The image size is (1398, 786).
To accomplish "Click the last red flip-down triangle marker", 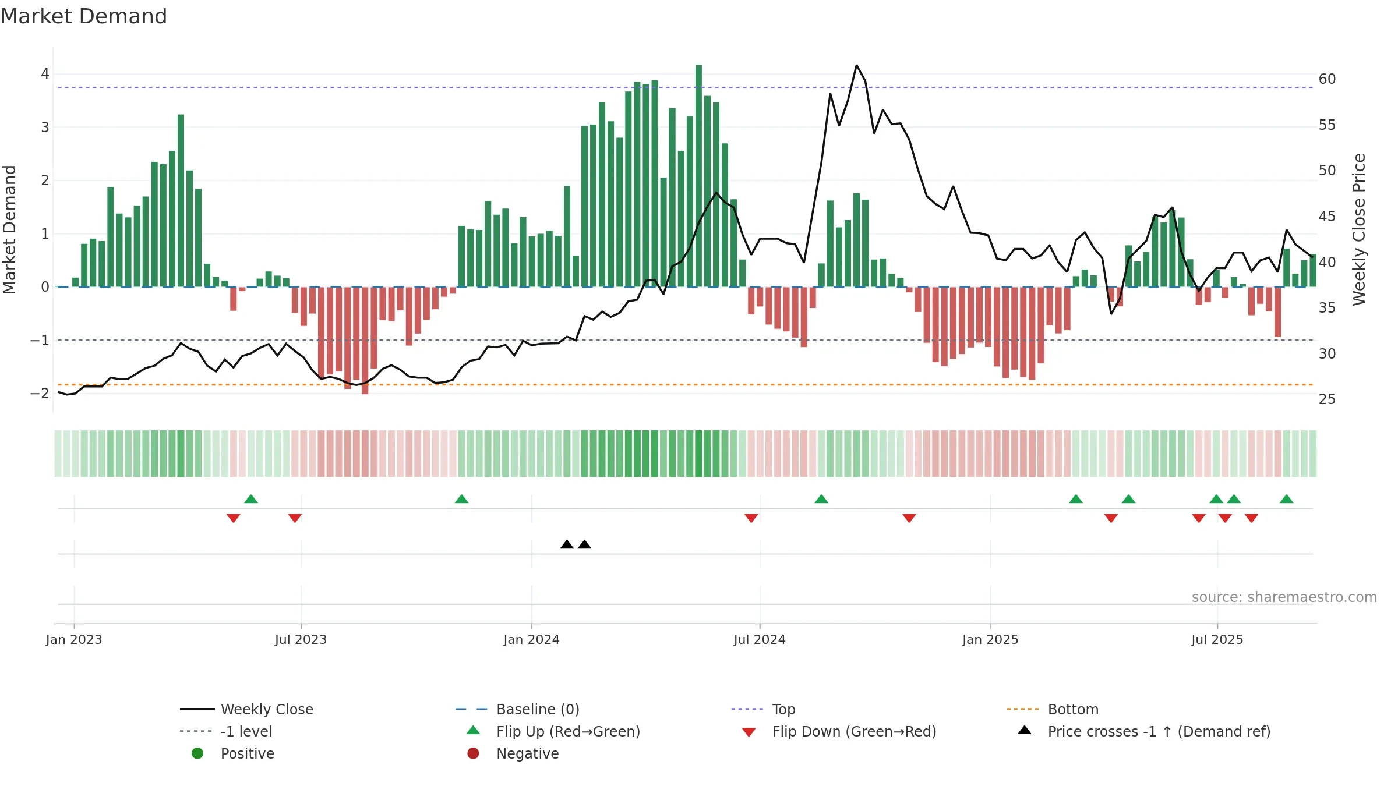I will pyautogui.click(x=1251, y=518).
